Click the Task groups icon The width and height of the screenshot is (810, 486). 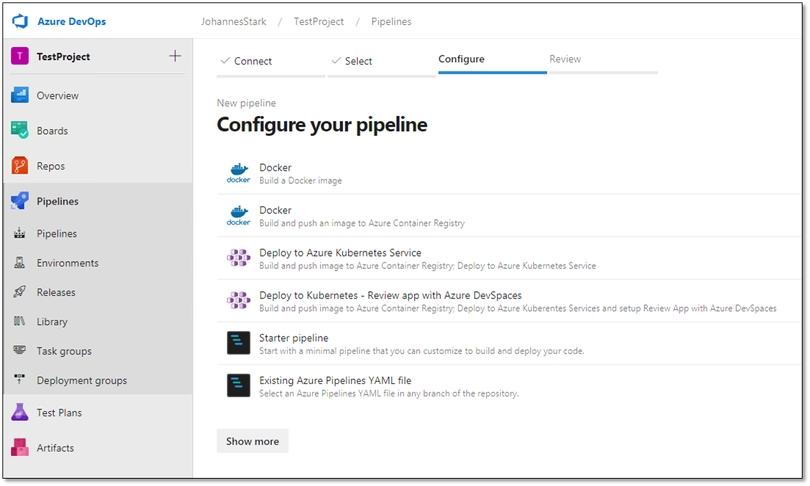[20, 350]
